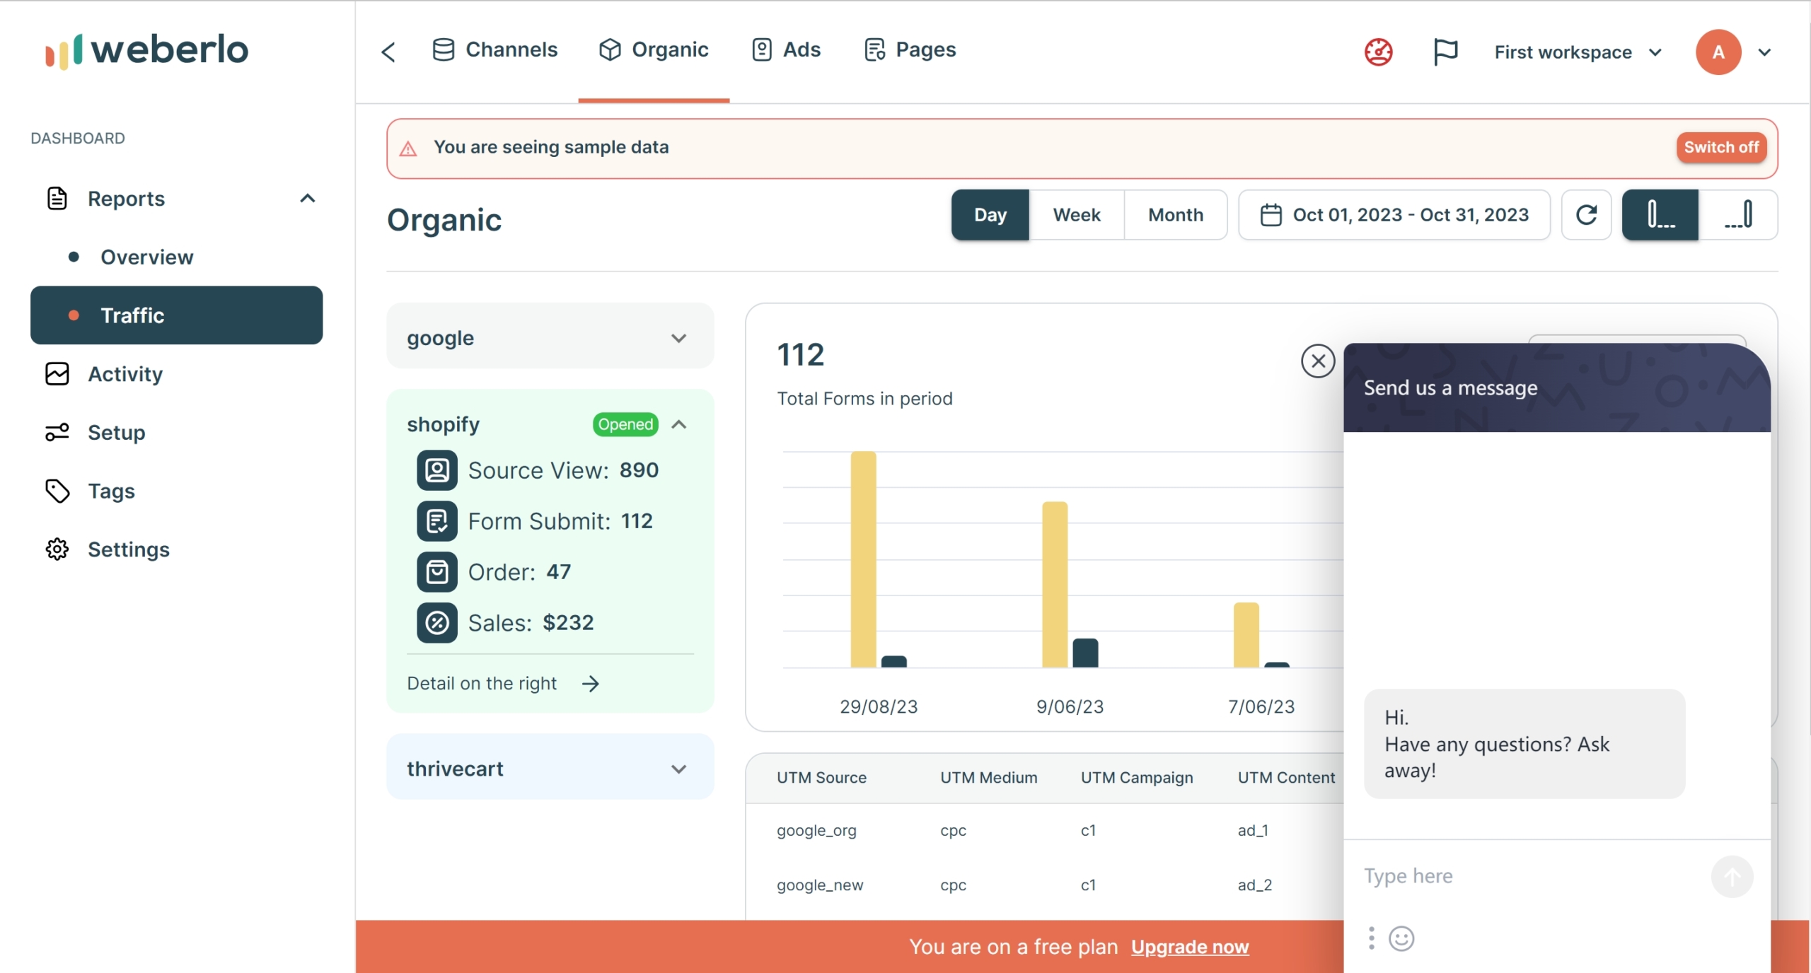The image size is (1811, 973).
Task: Click the Form Submit icon in sidebar
Action: (x=437, y=521)
